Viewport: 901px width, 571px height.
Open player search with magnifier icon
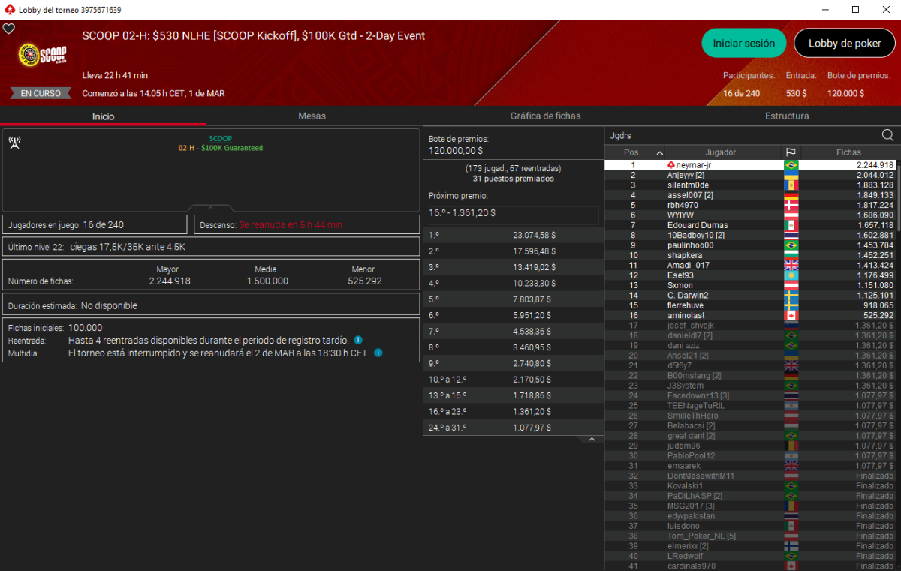(x=887, y=135)
